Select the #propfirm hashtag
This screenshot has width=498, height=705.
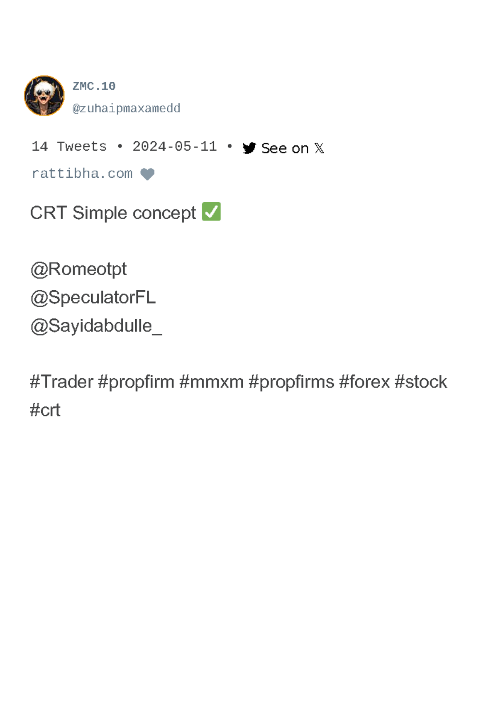pos(136,382)
